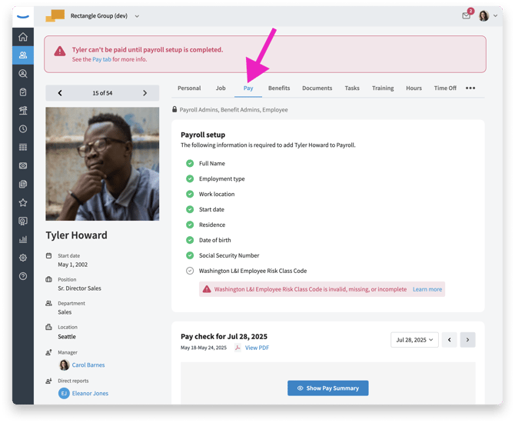This screenshot has height=423, width=515.
Task: Open the inbox mail notifications icon
Action: 467,15
